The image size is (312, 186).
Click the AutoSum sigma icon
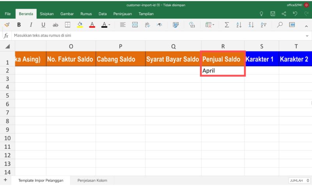pyautogui.click(x=227, y=25)
